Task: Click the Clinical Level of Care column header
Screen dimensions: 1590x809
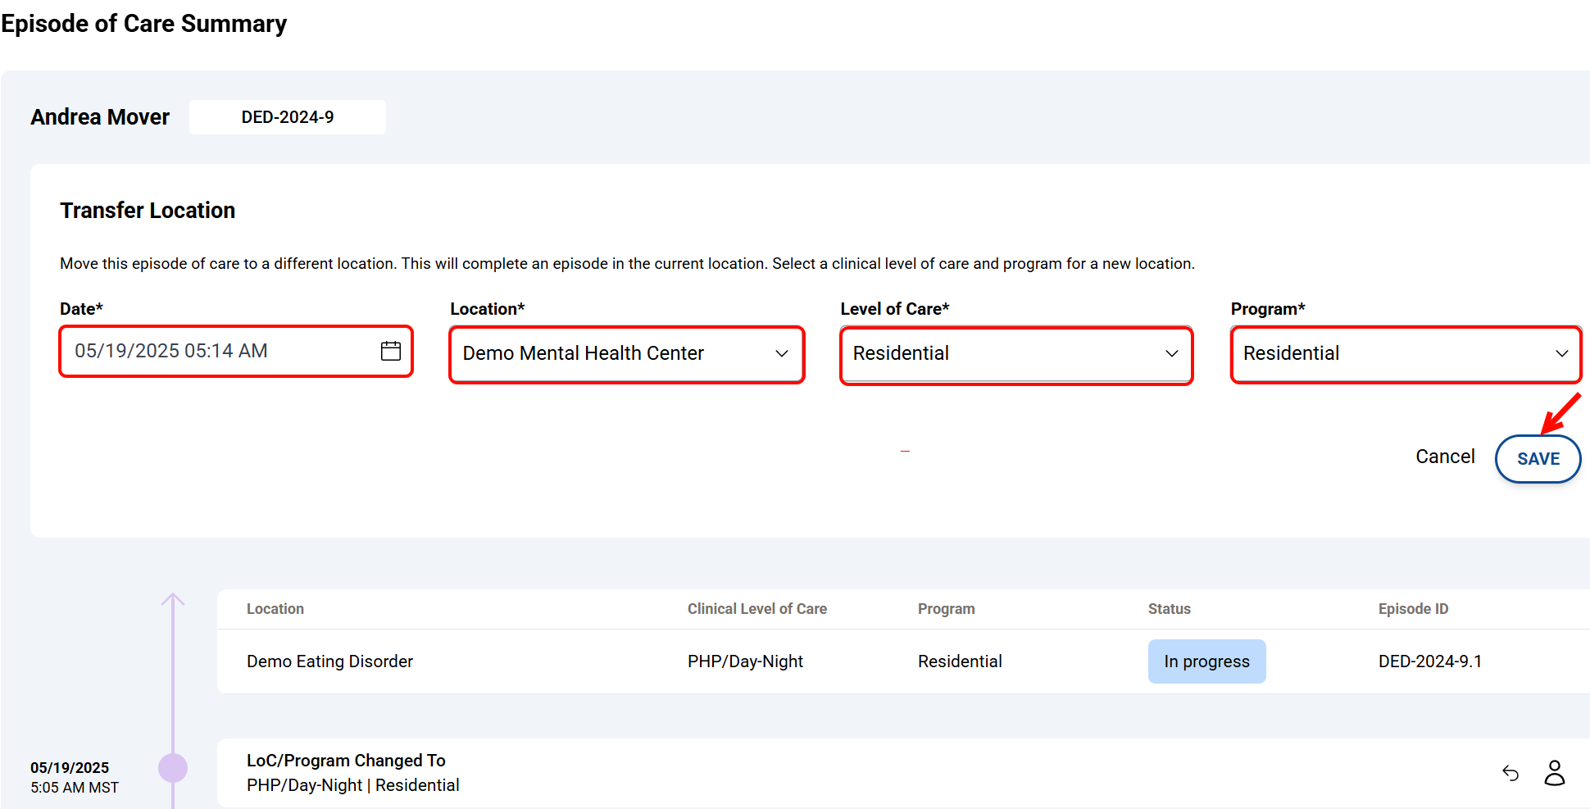Action: (x=756, y=609)
